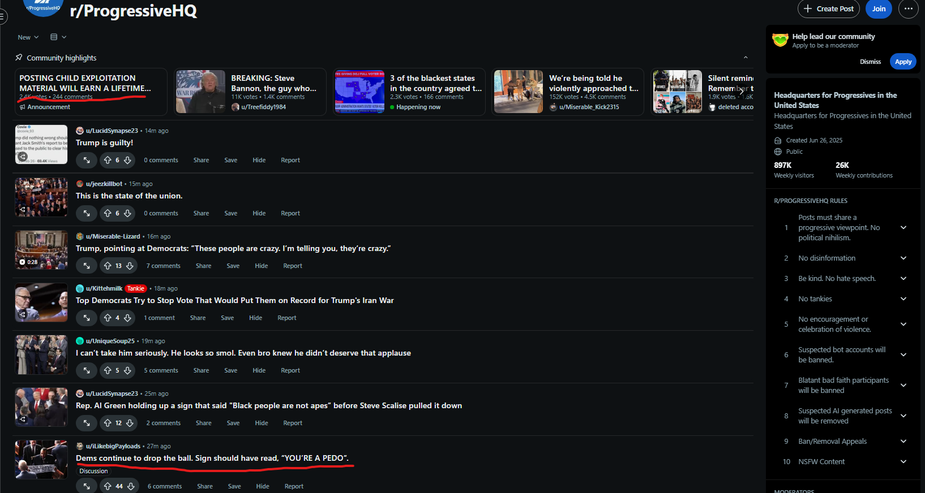Expand the 'Be kind. No hate speech.' rule
Viewport: 925px width, 493px height.
pyautogui.click(x=903, y=279)
